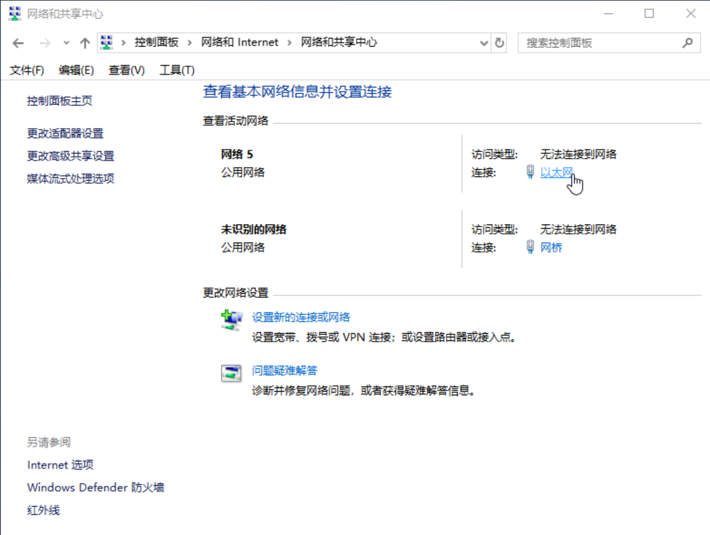This screenshot has height=535, width=710.
Task: Go back with the Back arrow
Action: coord(18,43)
